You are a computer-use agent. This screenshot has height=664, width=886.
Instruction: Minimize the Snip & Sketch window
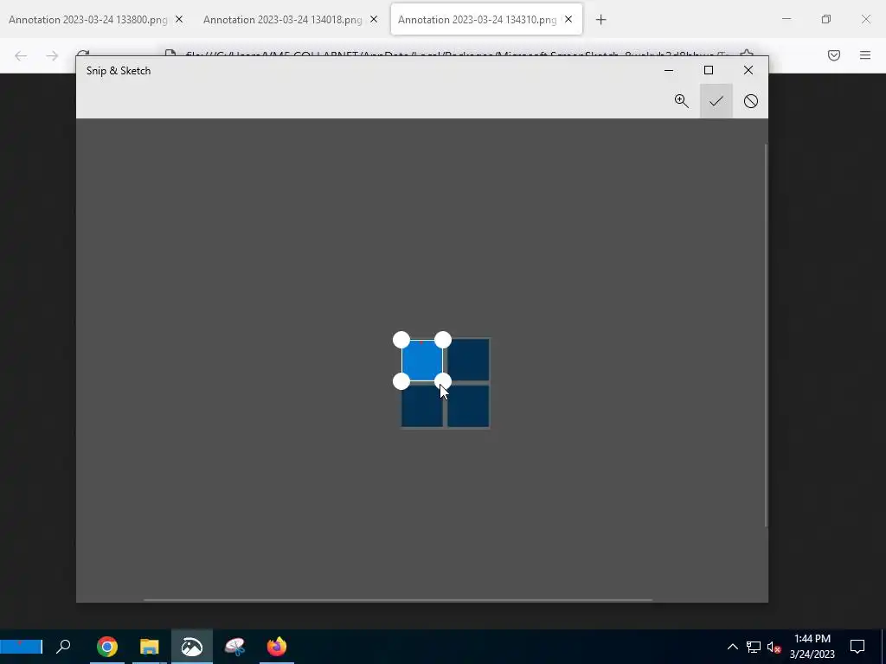click(669, 71)
